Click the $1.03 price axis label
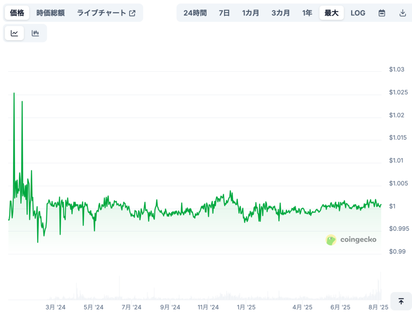412x318 pixels. coord(396,69)
